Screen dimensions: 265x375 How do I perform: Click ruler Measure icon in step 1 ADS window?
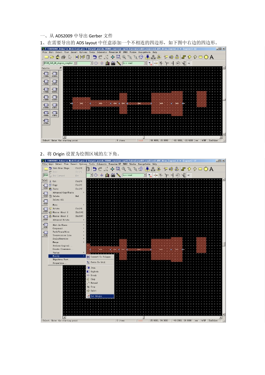coord(119,63)
